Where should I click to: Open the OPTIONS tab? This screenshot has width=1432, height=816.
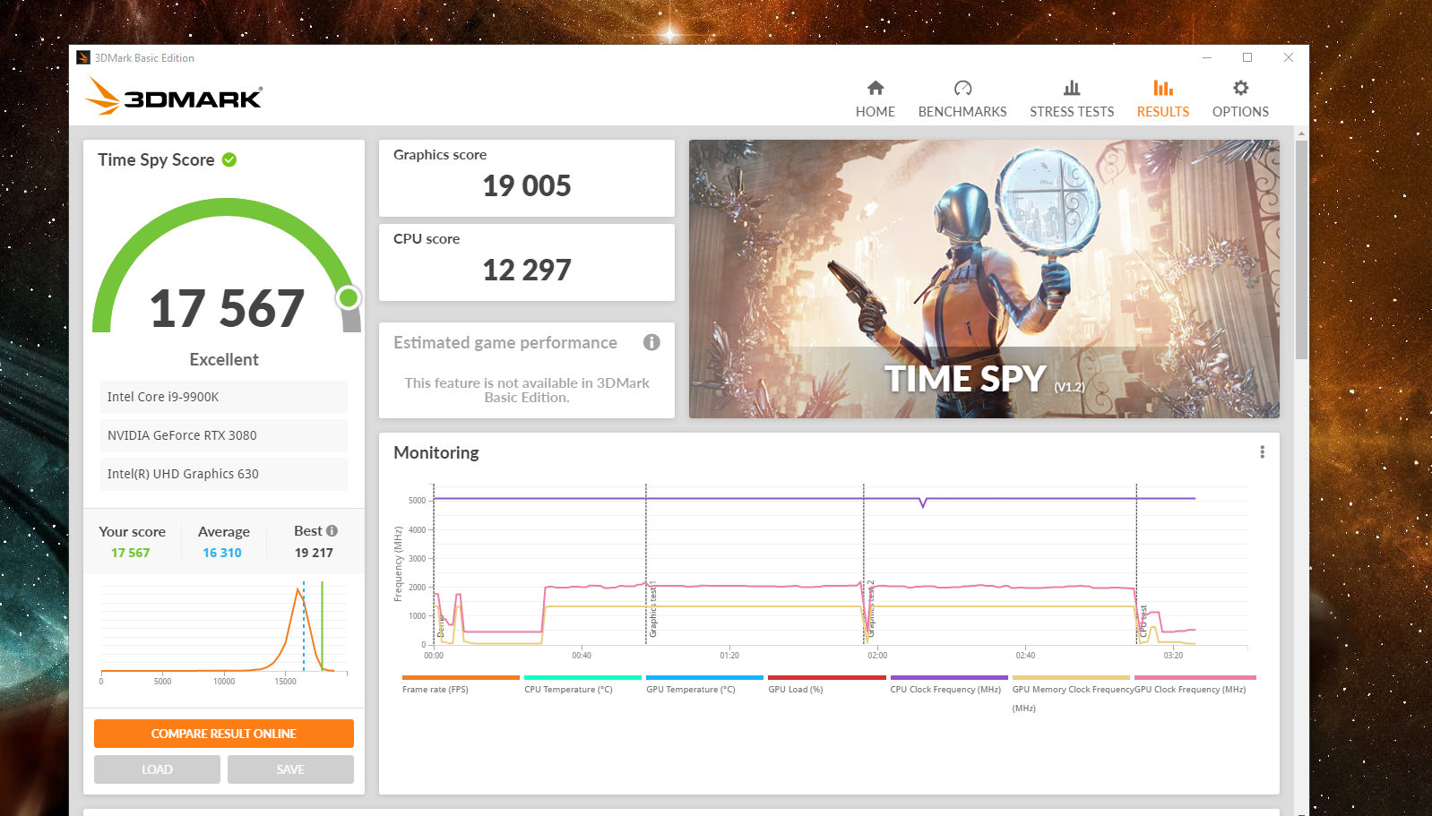[x=1240, y=99]
